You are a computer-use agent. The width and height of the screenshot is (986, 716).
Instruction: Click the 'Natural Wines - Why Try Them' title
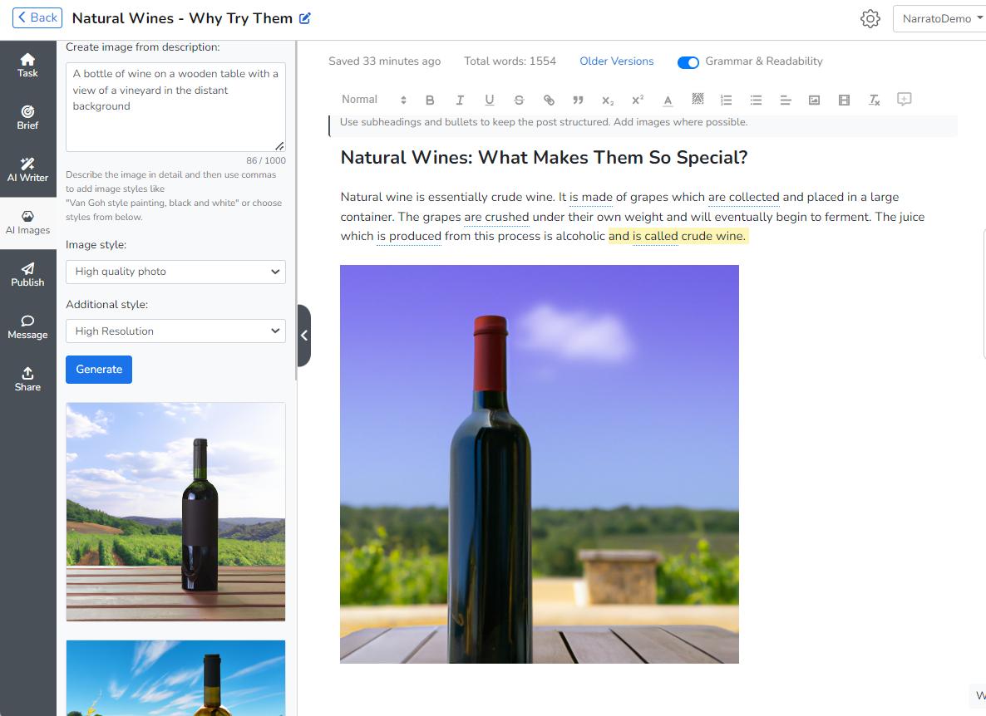tap(182, 18)
